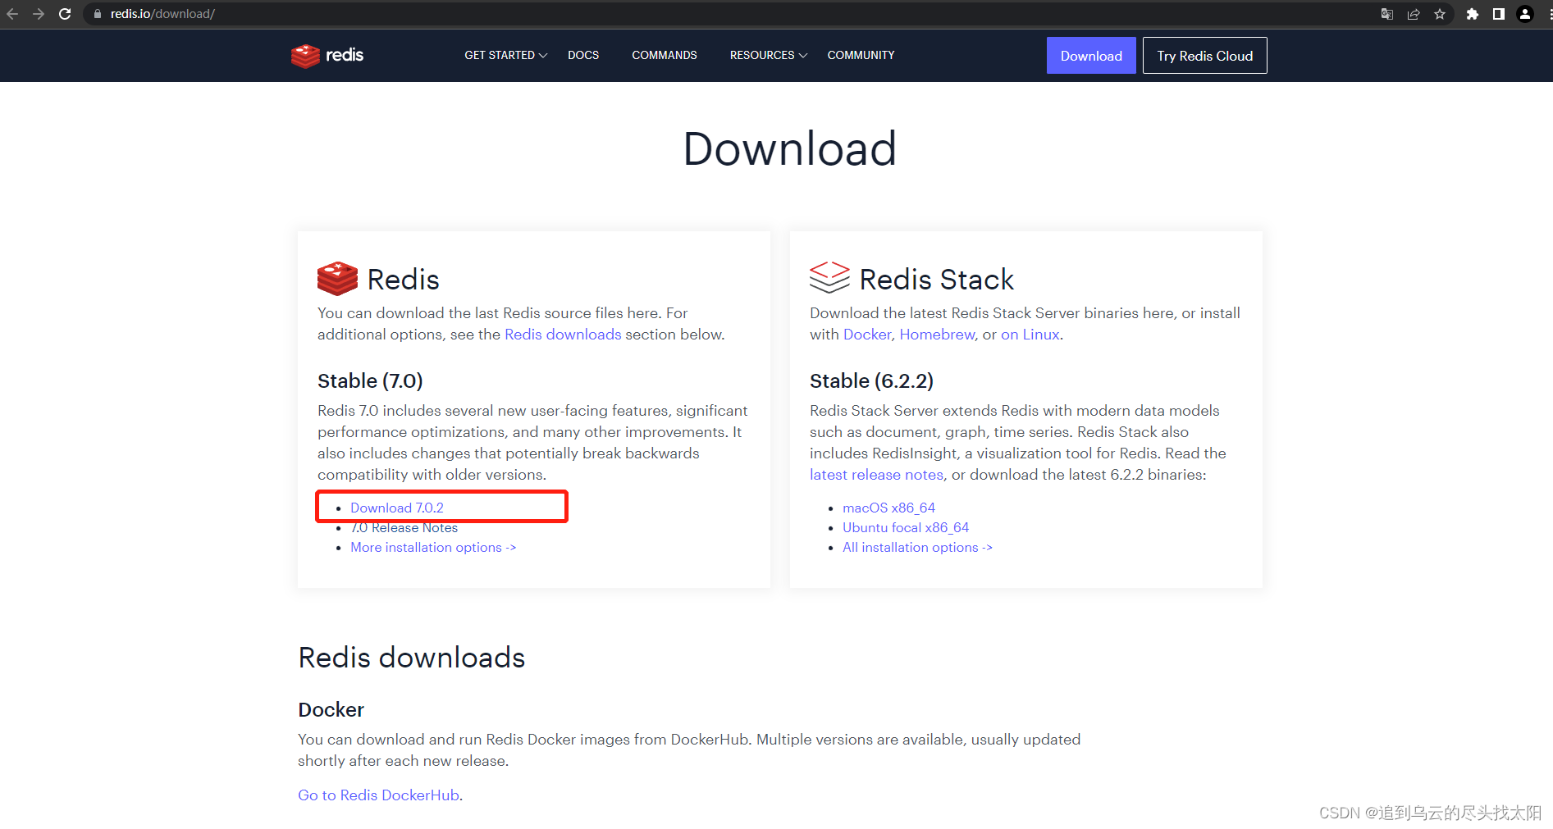Click the Redis Stack layered icon
1553x829 pixels.
(x=829, y=277)
